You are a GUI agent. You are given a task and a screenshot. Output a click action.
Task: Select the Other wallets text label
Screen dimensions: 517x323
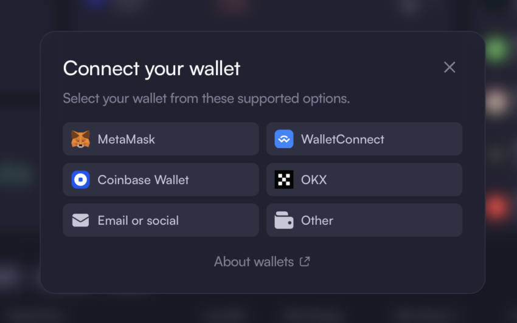tap(317, 220)
